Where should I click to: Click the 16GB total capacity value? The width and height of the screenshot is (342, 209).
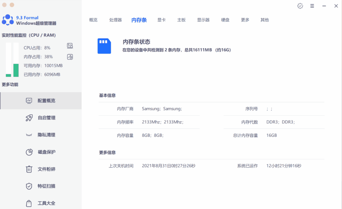[x=272, y=135]
